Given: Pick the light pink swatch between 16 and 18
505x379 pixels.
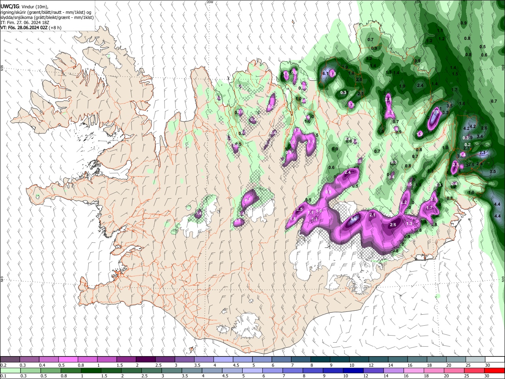Looking at the screenshot, I should pos(413,371).
